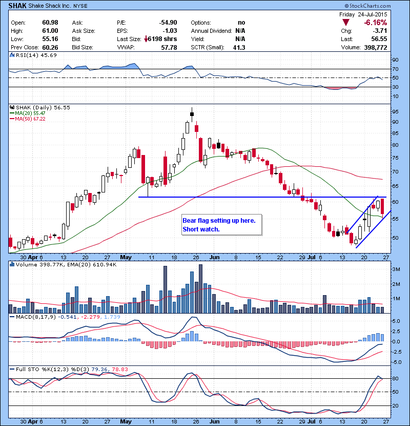
Task: Click the High value 61.00
Action: click(x=50, y=31)
